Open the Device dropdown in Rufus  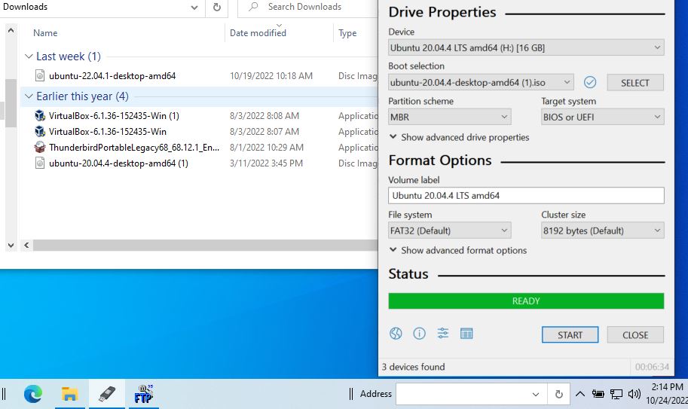click(526, 47)
